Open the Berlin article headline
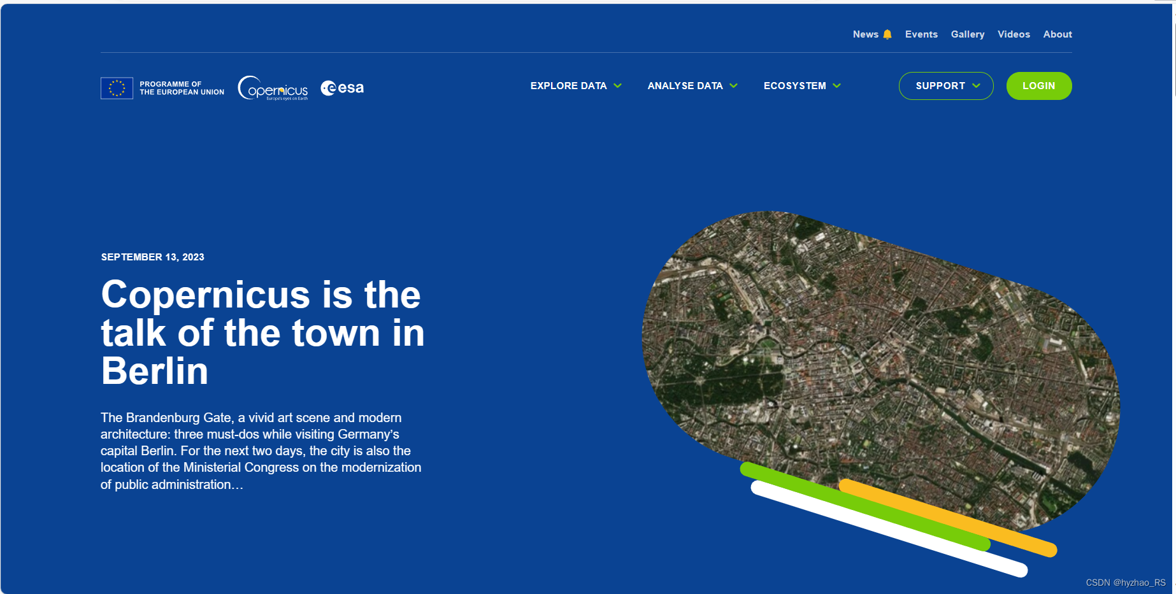Screen dimensions: 1176x594 262,332
